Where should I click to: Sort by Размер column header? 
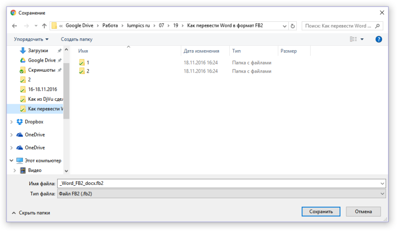288,51
